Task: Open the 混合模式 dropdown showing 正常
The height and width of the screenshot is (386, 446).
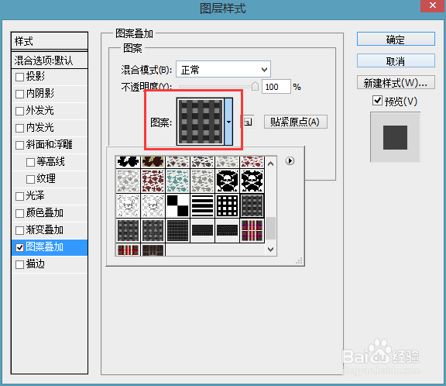Action: pos(223,69)
